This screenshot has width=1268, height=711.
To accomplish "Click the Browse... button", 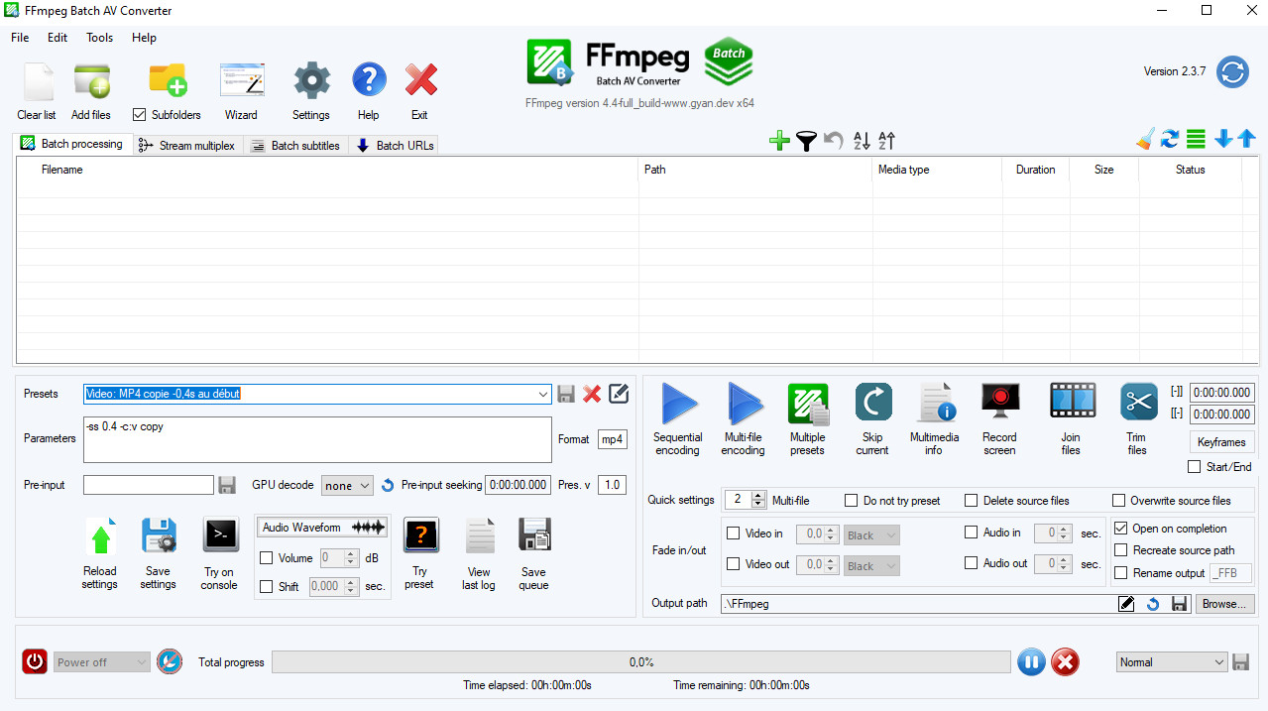I will point(1225,603).
